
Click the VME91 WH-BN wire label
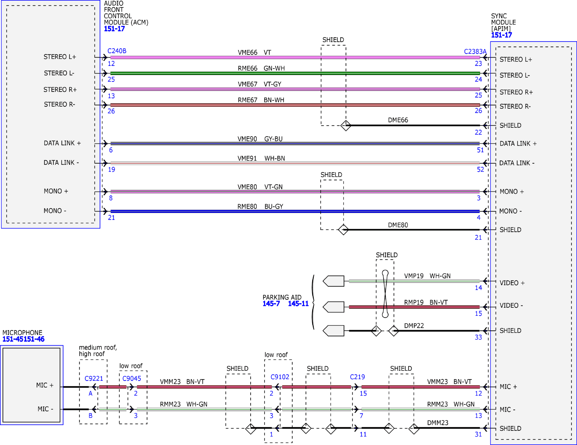tap(261, 158)
